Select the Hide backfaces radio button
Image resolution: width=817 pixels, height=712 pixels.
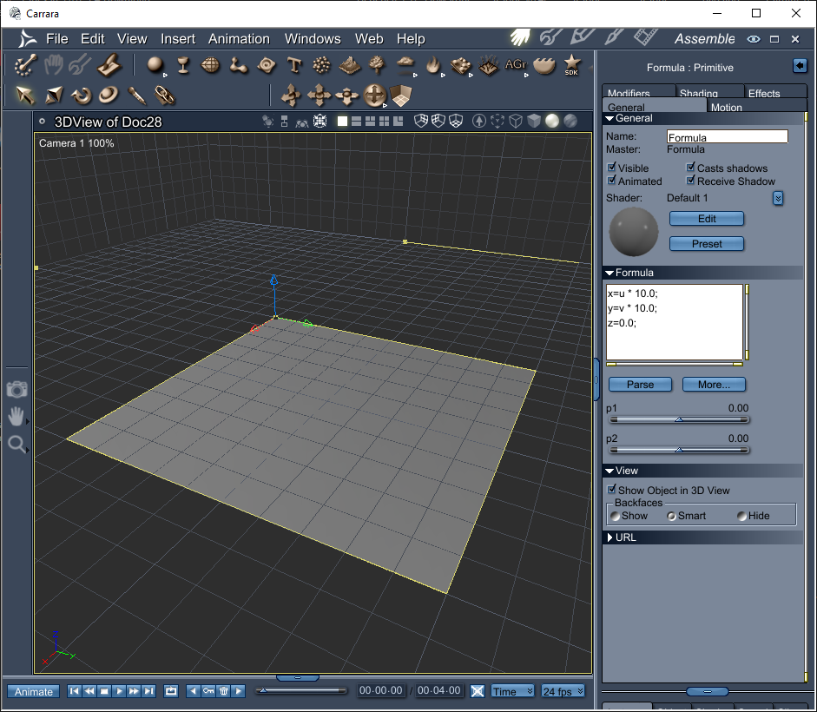click(x=741, y=516)
